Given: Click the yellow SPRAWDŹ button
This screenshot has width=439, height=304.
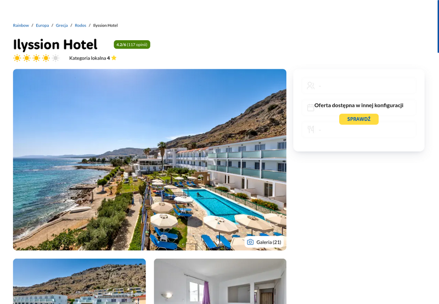Looking at the screenshot, I should coord(359,119).
